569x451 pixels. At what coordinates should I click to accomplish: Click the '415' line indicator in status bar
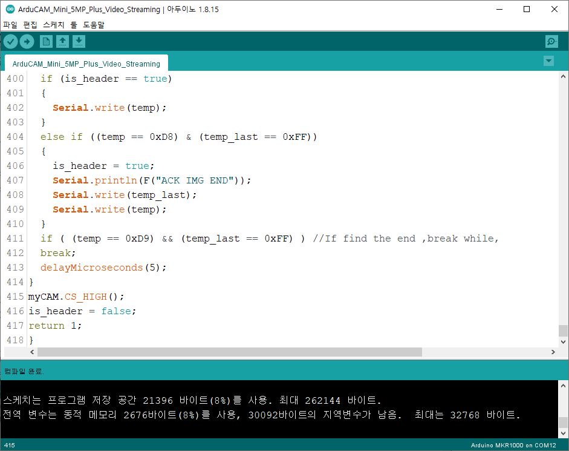10,445
